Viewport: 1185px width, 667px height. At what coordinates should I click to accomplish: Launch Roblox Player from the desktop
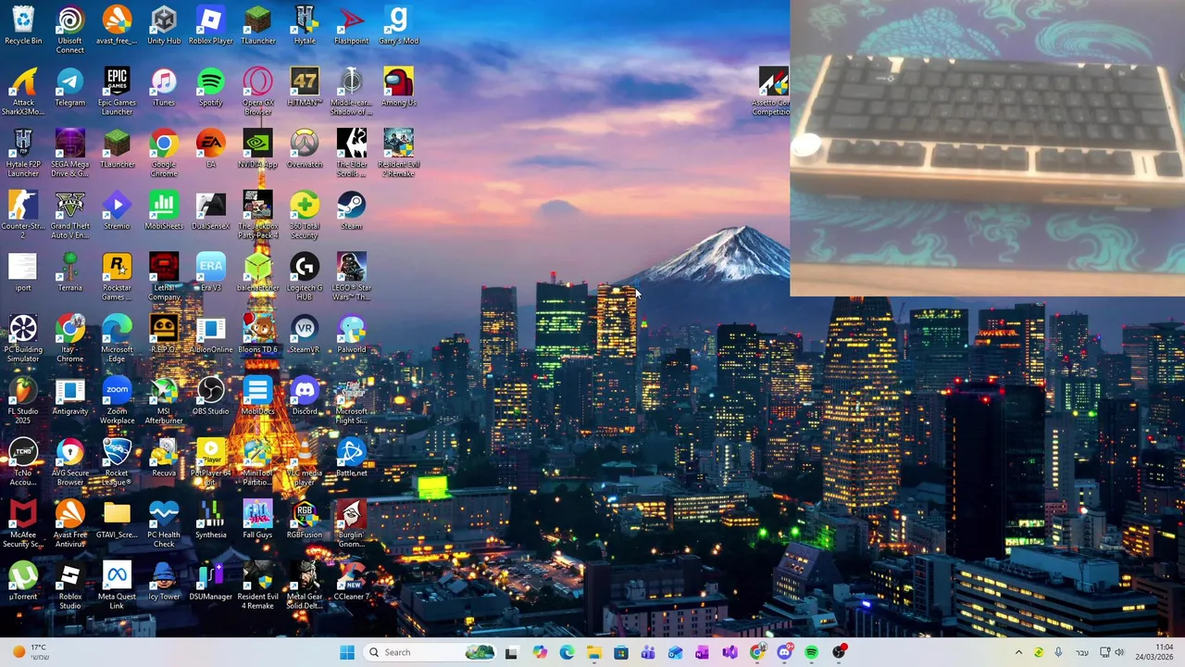point(211,26)
